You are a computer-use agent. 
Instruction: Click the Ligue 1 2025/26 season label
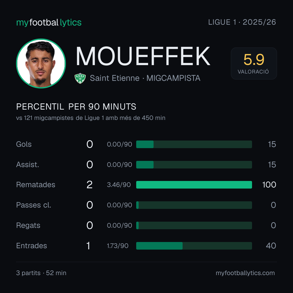coord(242,22)
